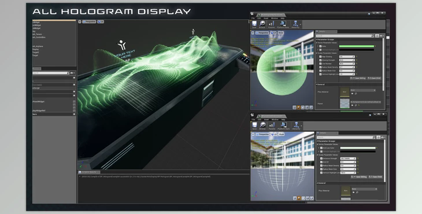
Task: Toggle Emissive Strength checkbox in lower editor
Action: [x=321, y=158]
